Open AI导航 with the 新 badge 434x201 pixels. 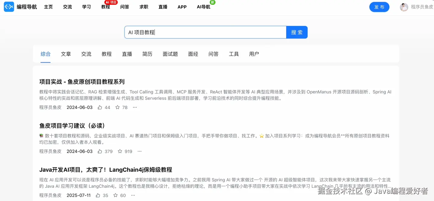click(x=203, y=7)
